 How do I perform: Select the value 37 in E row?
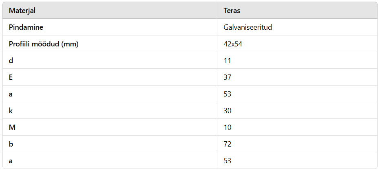[228, 77]
